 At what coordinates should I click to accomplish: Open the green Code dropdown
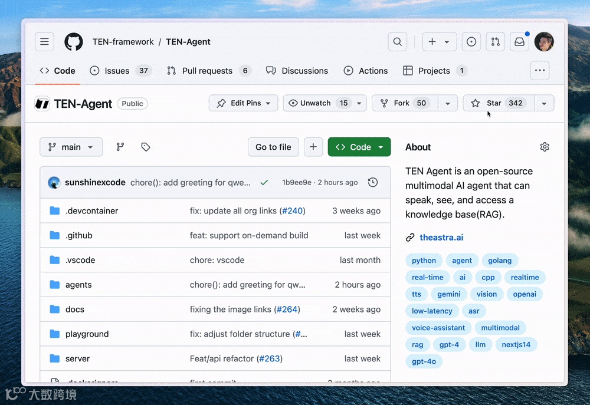(x=359, y=147)
